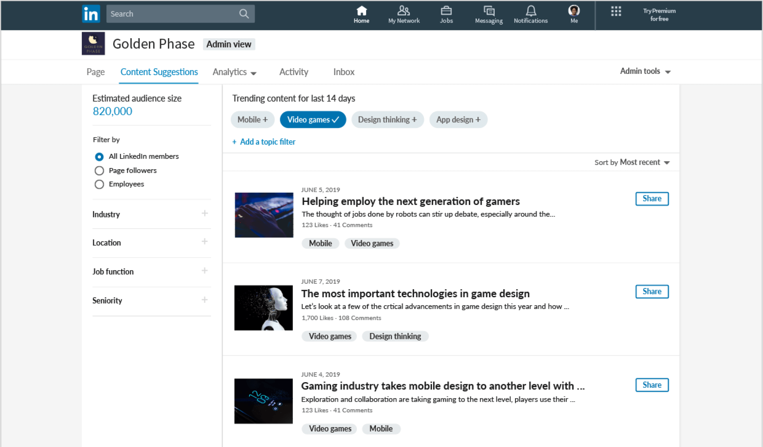Image resolution: width=763 pixels, height=447 pixels.
Task: Select the Employees filter option
Action: click(99, 184)
